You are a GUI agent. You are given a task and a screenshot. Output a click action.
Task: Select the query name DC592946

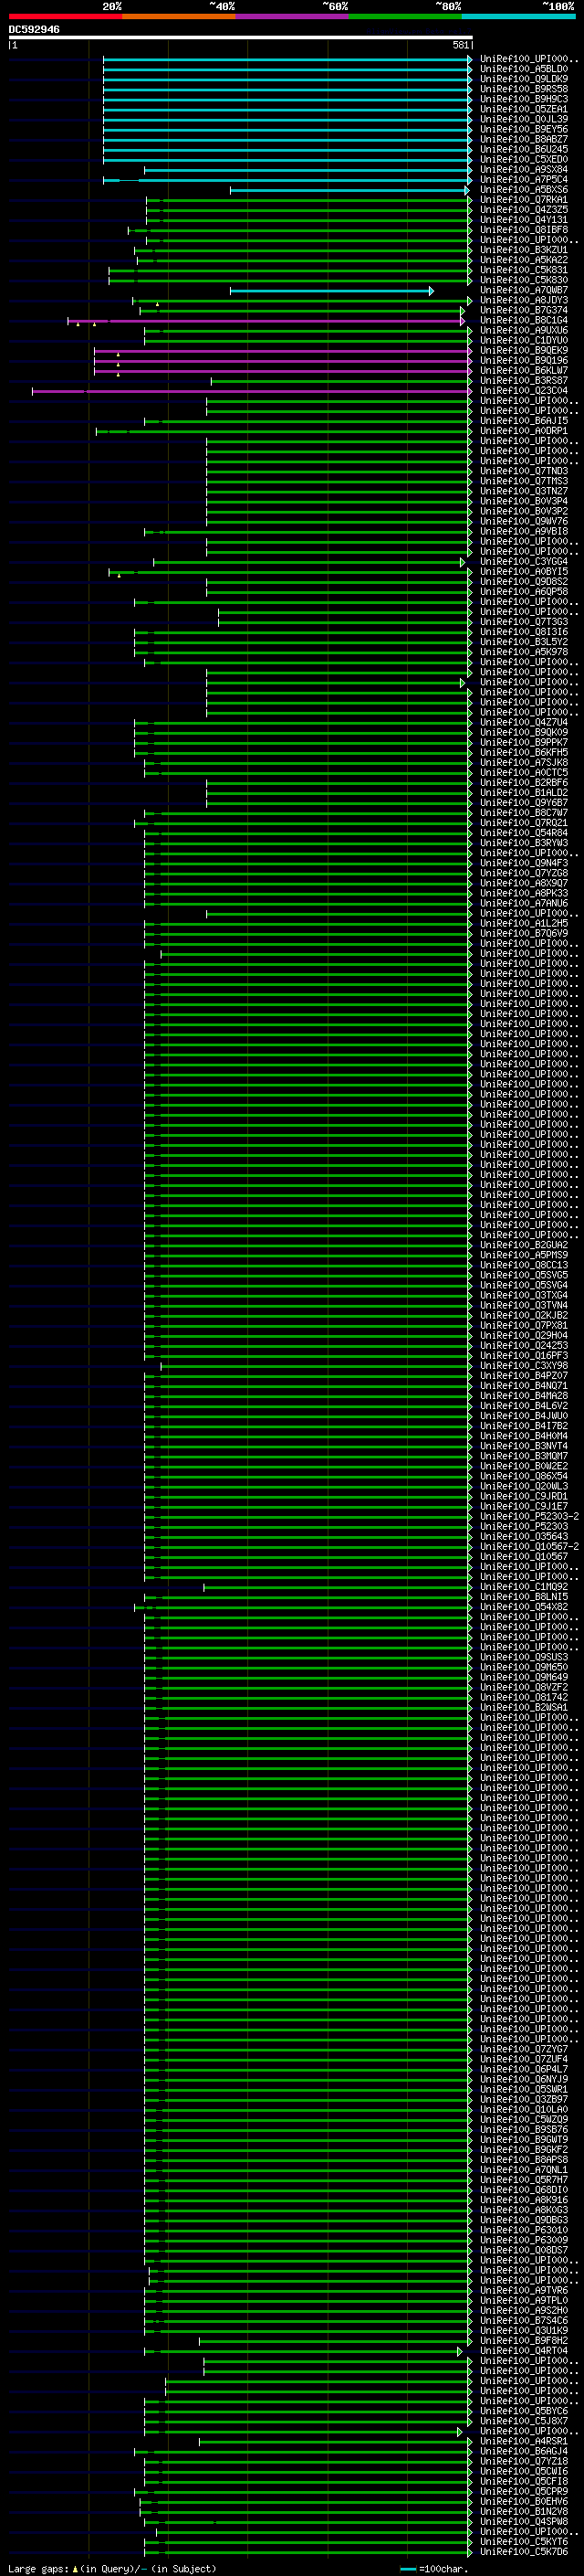coord(34,30)
